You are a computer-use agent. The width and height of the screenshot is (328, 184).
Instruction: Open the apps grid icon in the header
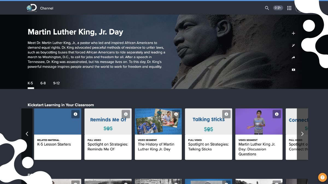(x=289, y=8)
